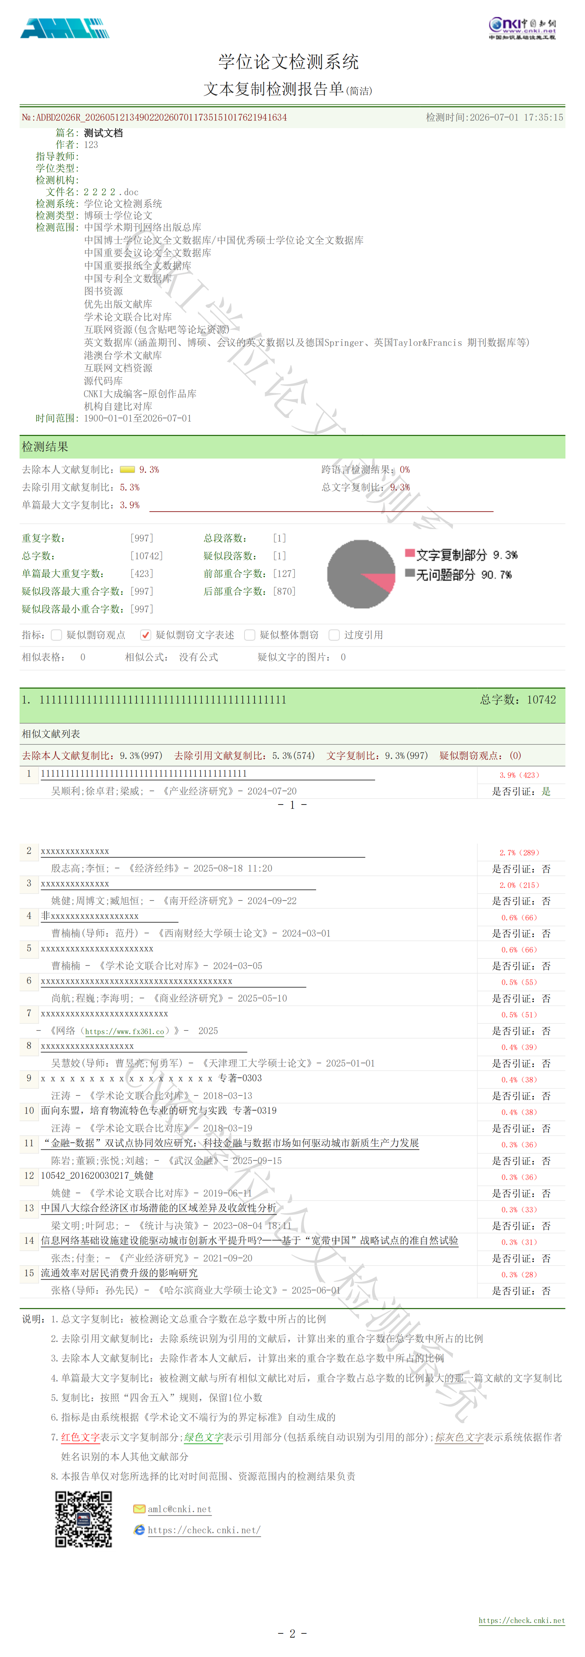Click the pie chart graphic
The width and height of the screenshot is (585, 1657).
361,573
